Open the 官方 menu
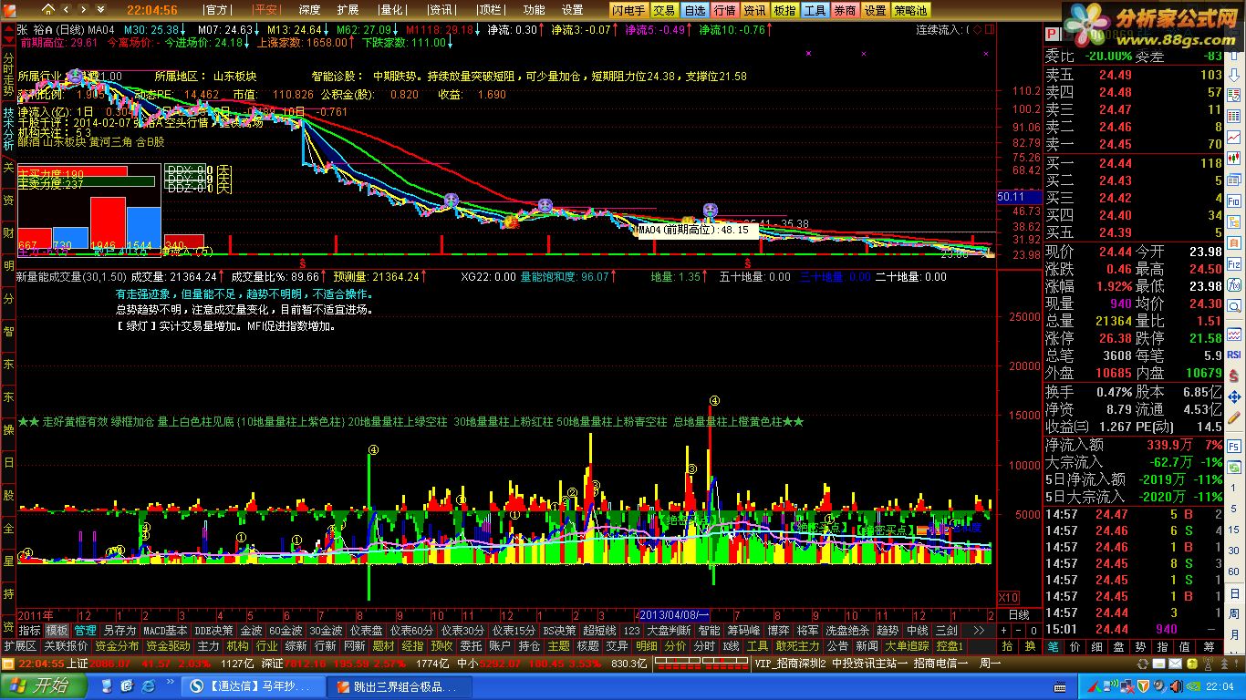Viewport: 1246px width, 700px height. tap(216, 10)
